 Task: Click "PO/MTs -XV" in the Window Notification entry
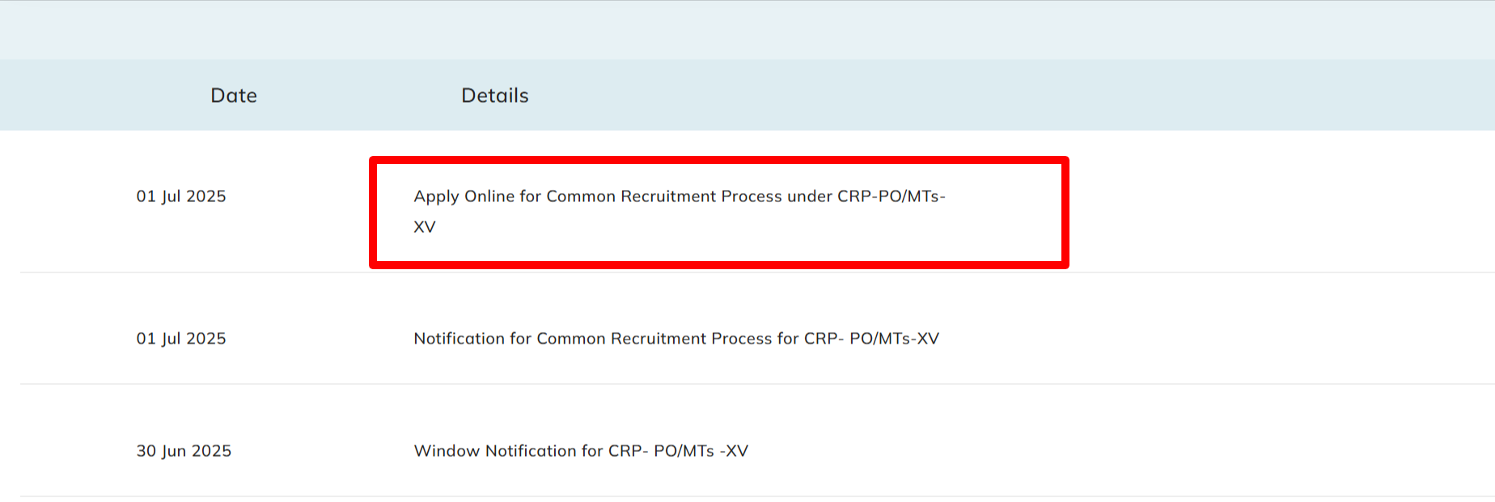pyautogui.click(x=701, y=451)
